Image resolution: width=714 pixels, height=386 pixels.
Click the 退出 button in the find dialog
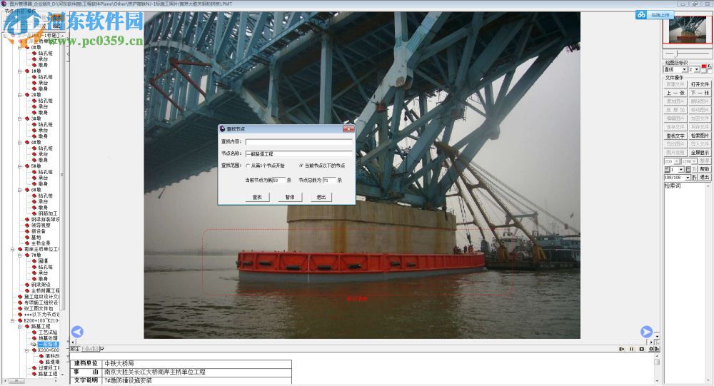pyautogui.click(x=321, y=197)
